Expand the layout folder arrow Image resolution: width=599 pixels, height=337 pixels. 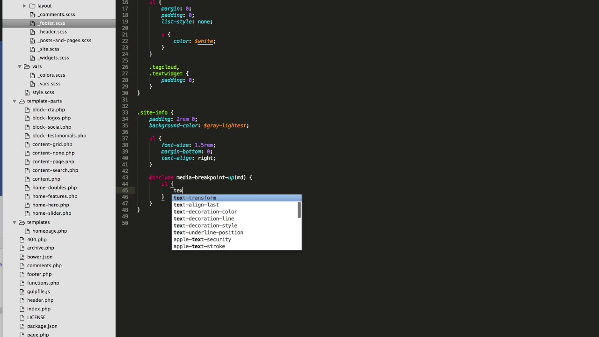coord(24,6)
